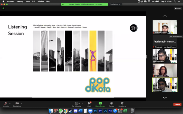The height and width of the screenshot is (114, 183).
Task: Select the febrianadi - merahputih.com participant tile
Action: (165, 41)
